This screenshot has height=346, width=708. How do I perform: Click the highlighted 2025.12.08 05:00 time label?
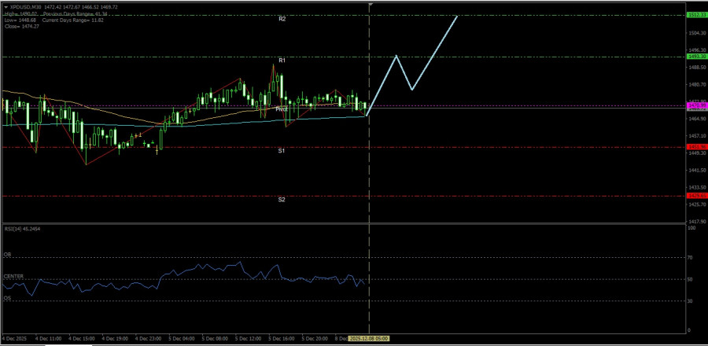click(370, 338)
